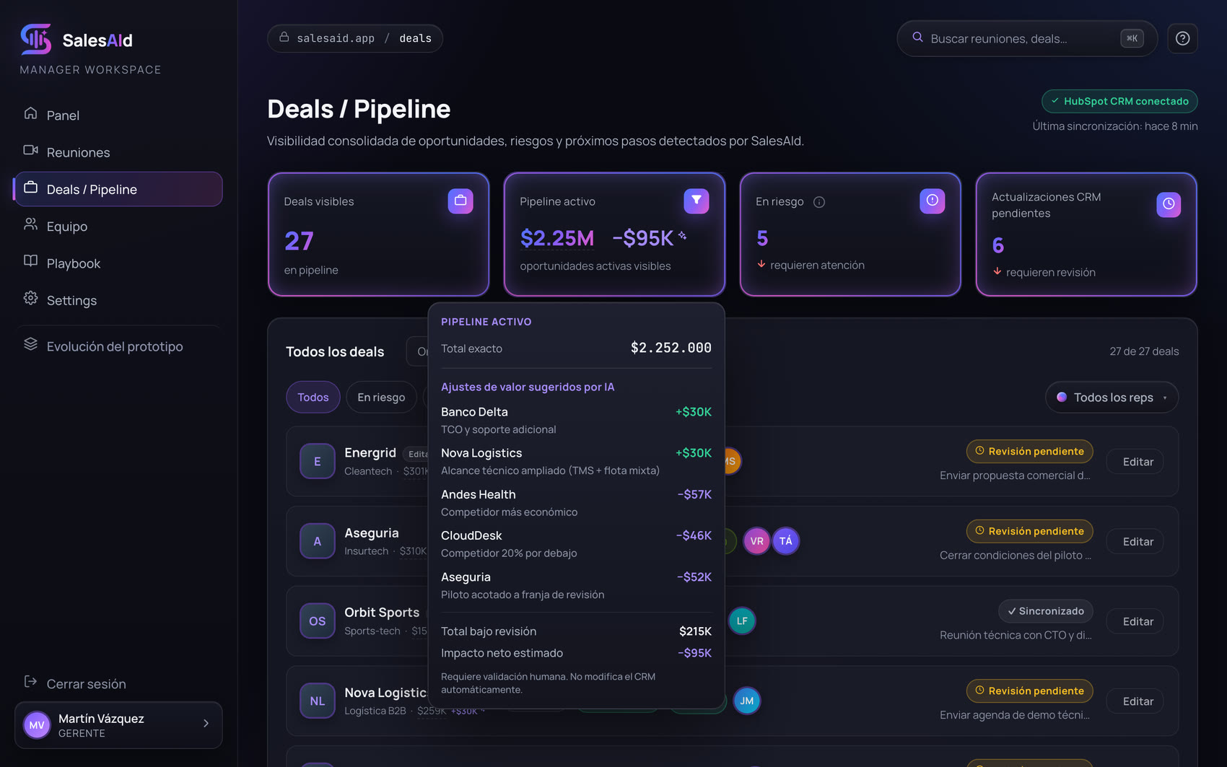Open the Todos los reps dropdown
Screen dimensions: 1227x767
point(1112,398)
